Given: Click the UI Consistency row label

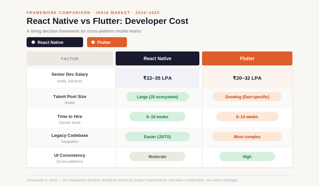Looking at the screenshot, I should pyautogui.click(x=70, y=155).
